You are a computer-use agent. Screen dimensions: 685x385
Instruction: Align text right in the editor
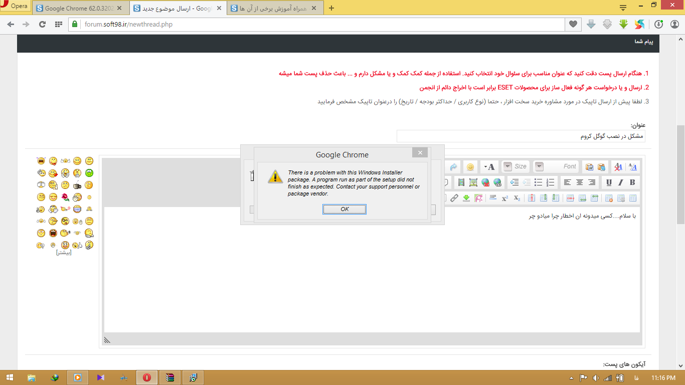(592, 182)
